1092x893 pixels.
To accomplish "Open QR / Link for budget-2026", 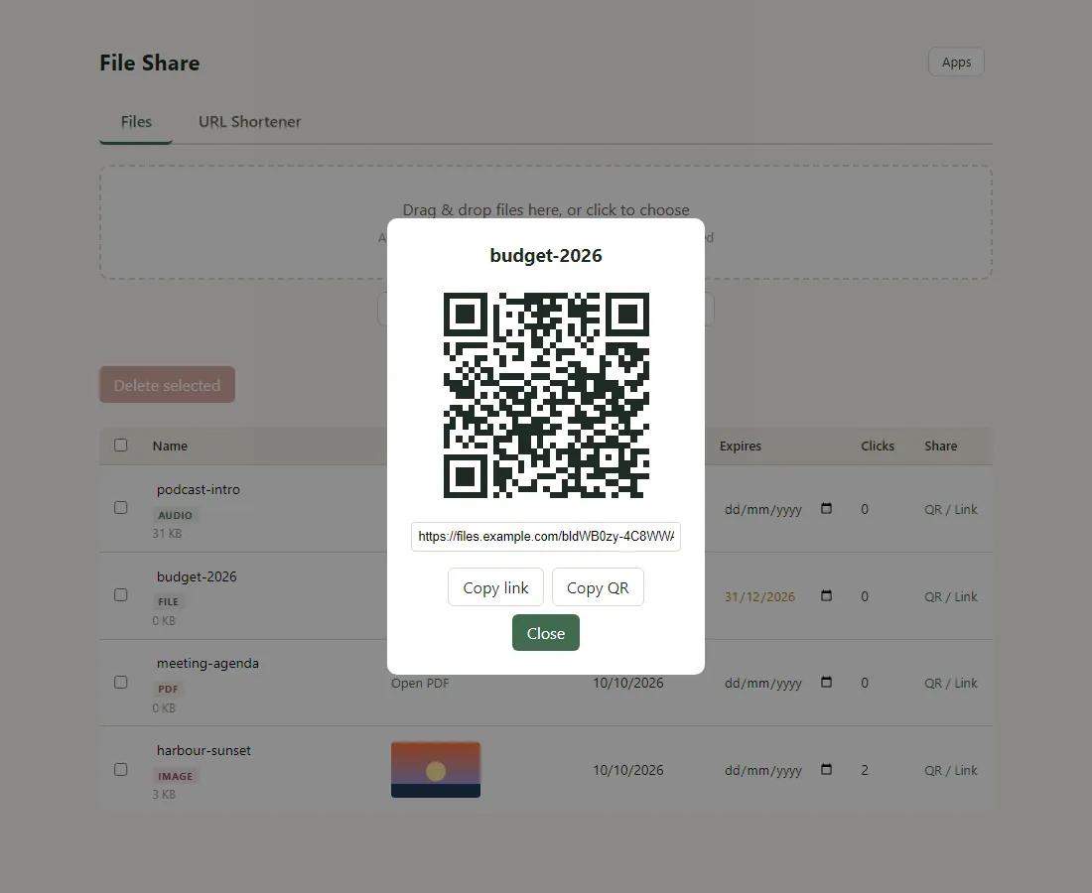I will click(x=951, y=596).
